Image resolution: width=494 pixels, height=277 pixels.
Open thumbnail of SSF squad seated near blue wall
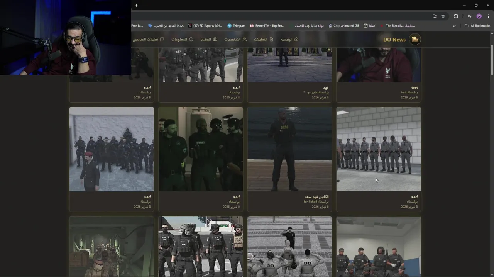(379, 246)
